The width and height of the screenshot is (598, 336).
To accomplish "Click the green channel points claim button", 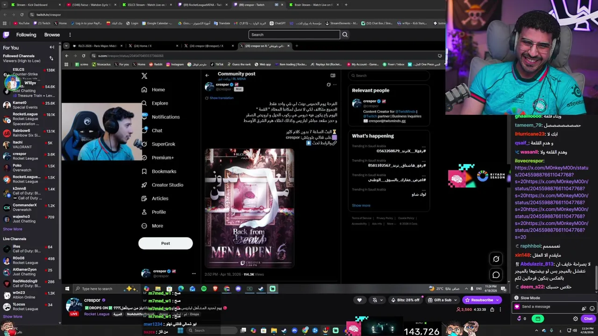I will tap(538, 319).
